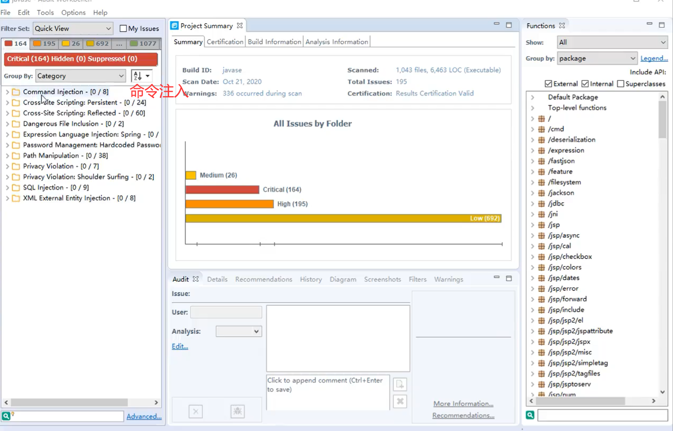Open the Group By Category dropdown
This screenshot has width=673, height=431.
click(81, 76)
